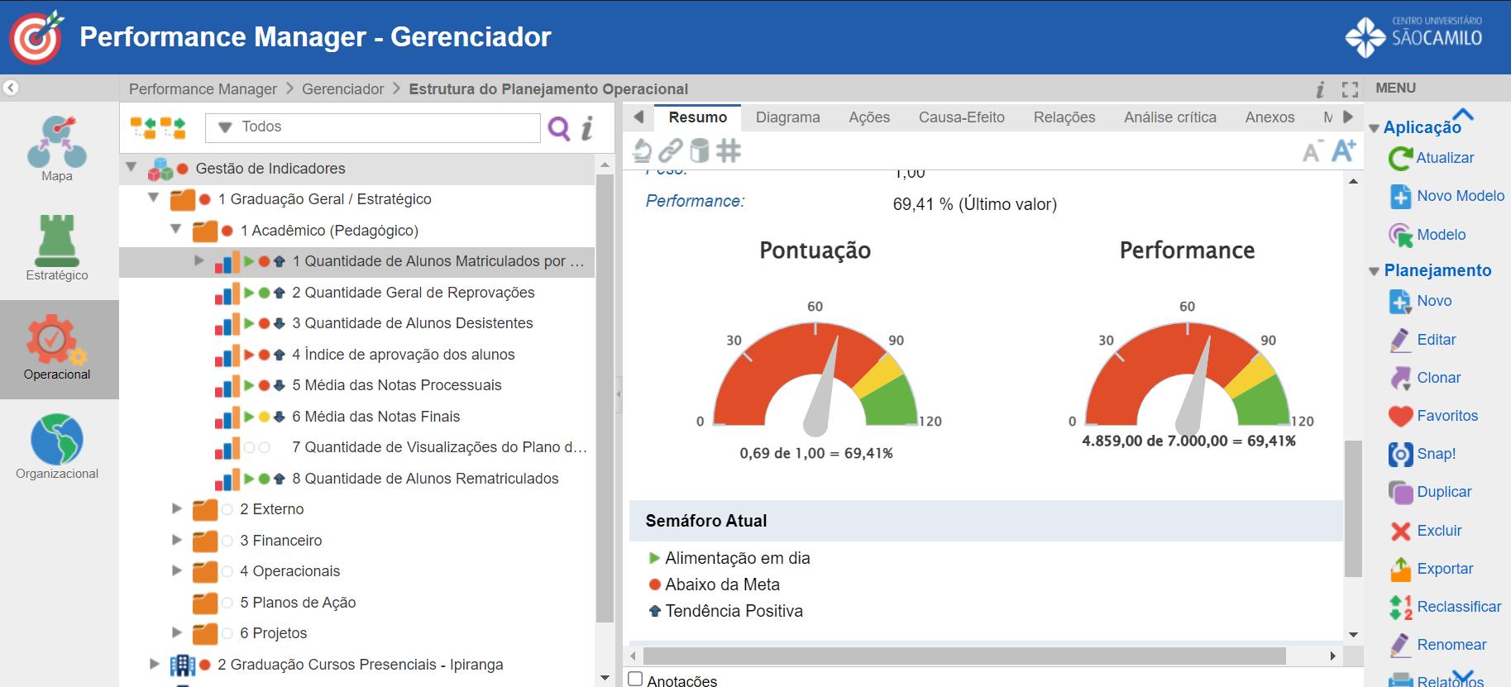Switch to the Diagrama tab
Screen dimensions: 1511x687
(788, 117)
